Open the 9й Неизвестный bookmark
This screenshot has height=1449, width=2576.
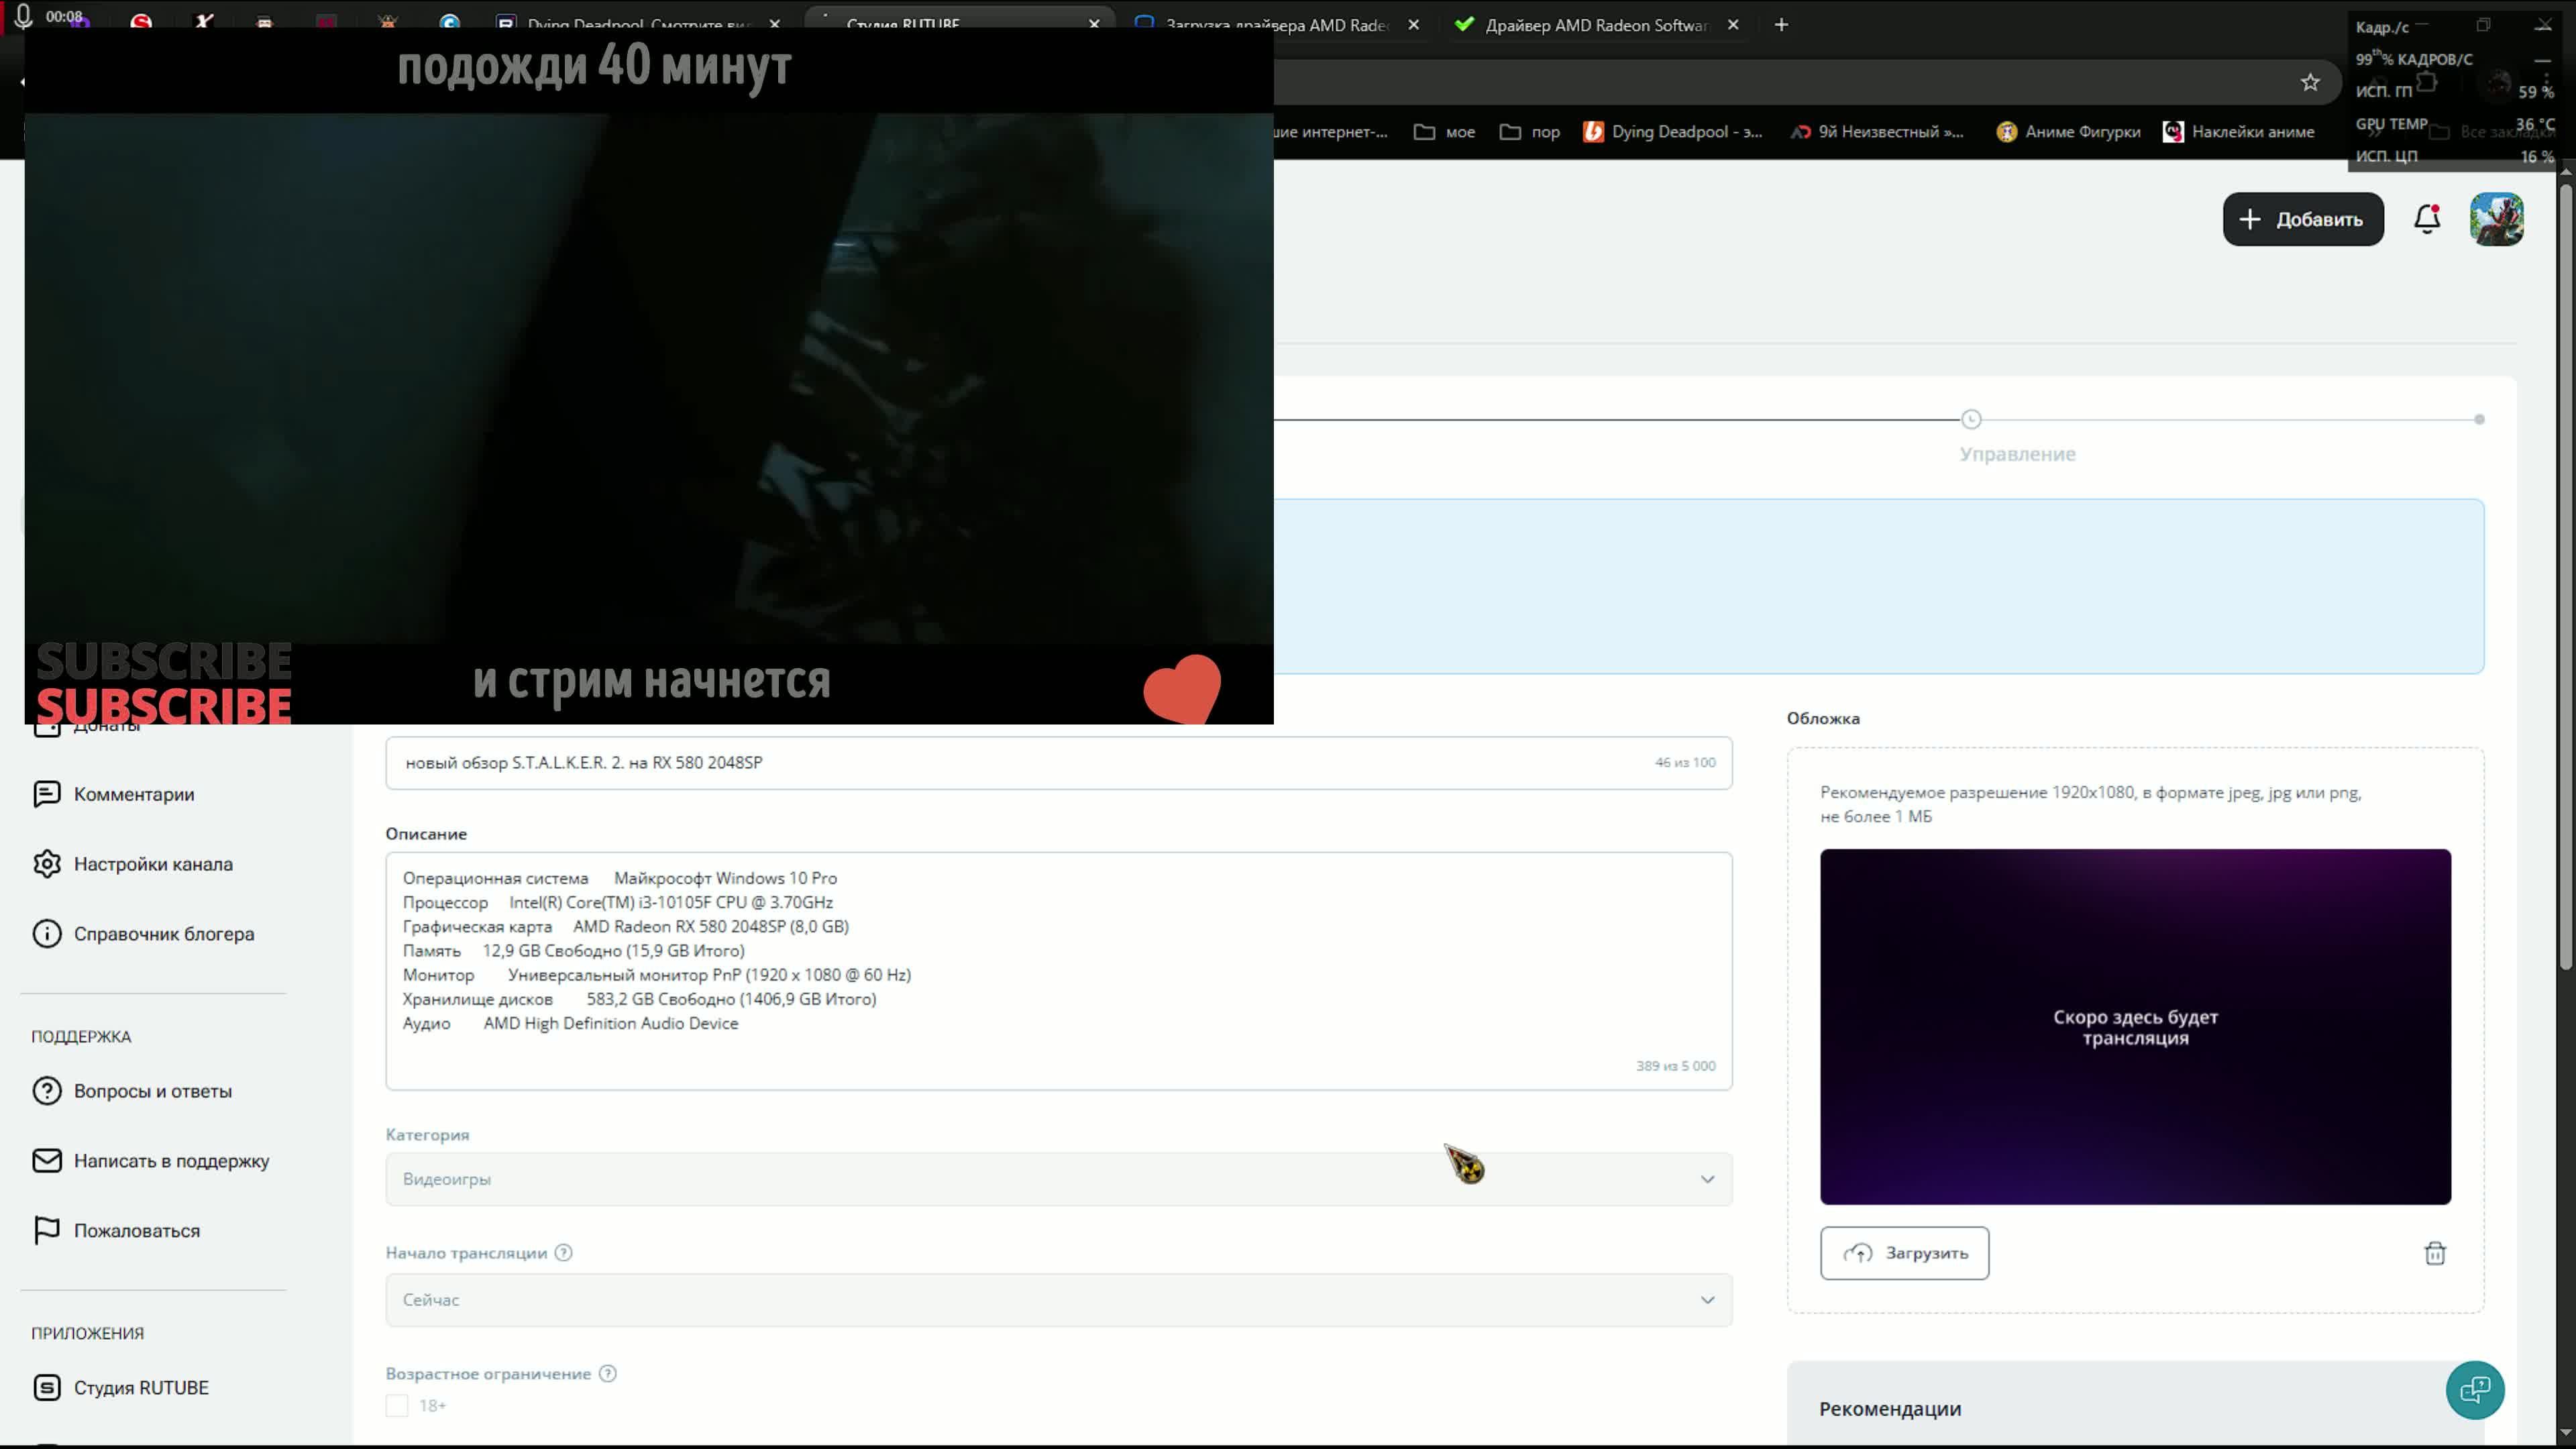tap(1876, 132)
